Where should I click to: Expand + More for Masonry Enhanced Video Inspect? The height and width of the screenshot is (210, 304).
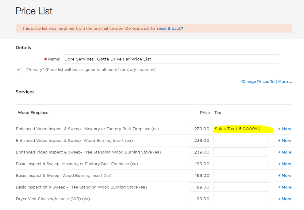click(x=285, y=129)
